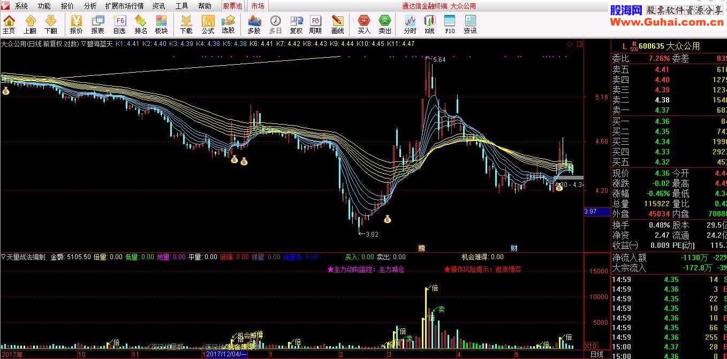
Task: Select the 市场 tab
Action: click(258, 6)
